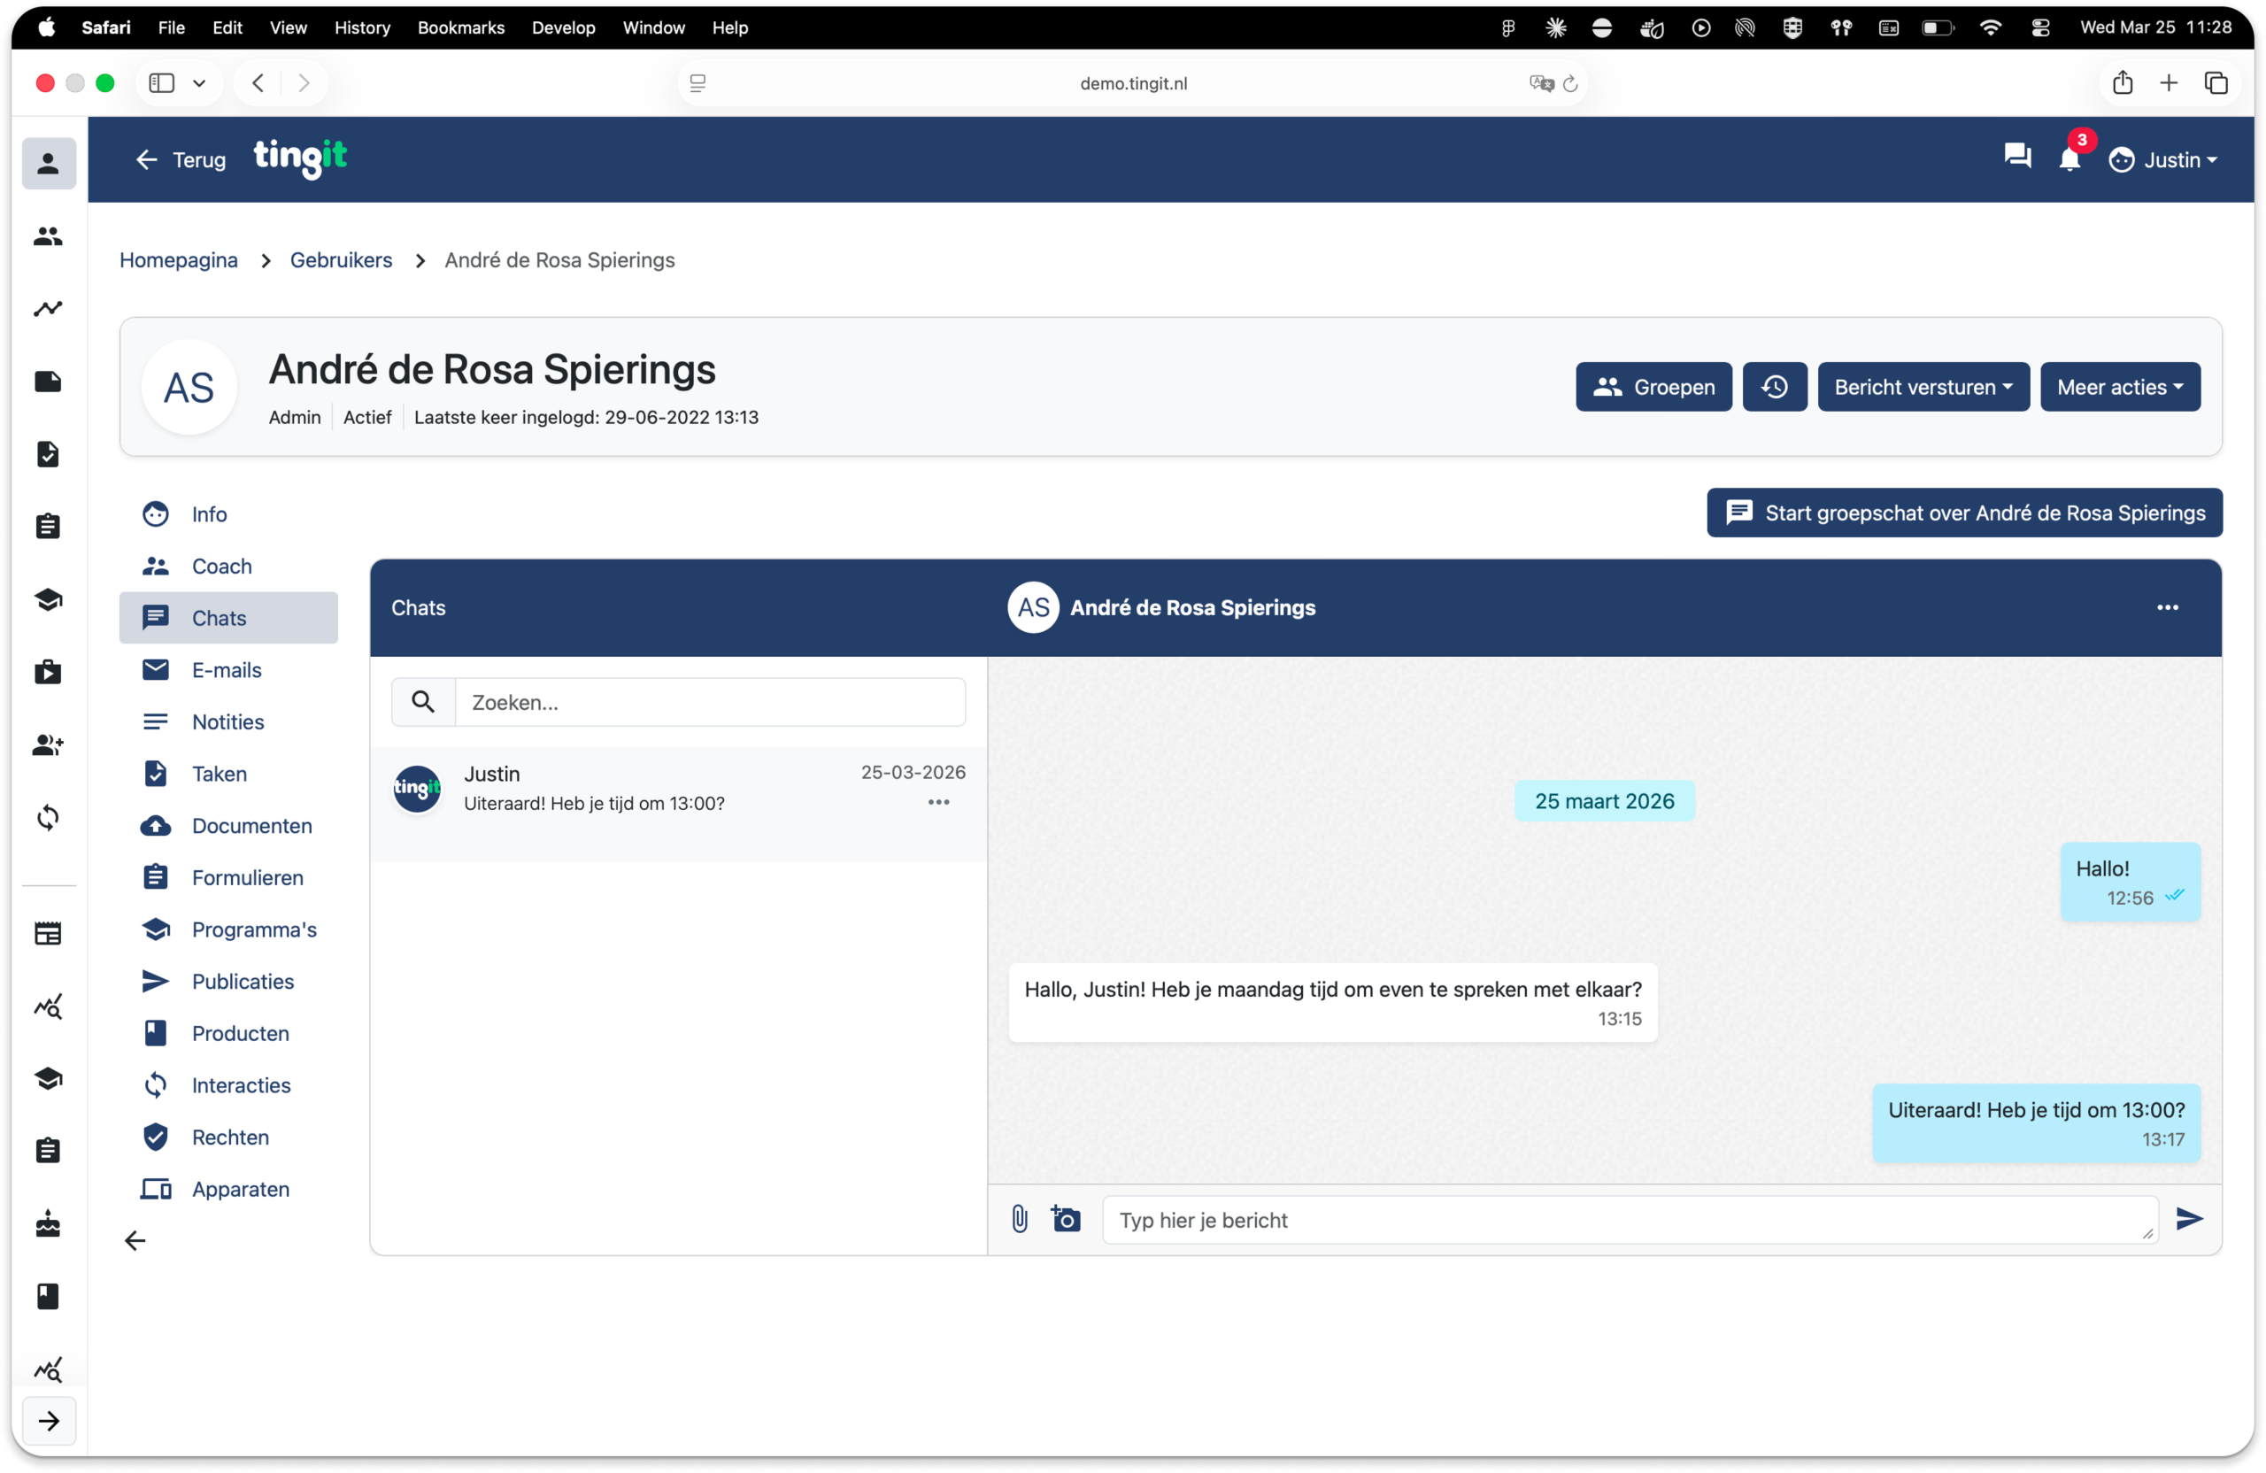
Task: Open the table layout sidebar icon
Action: [49, 934]
